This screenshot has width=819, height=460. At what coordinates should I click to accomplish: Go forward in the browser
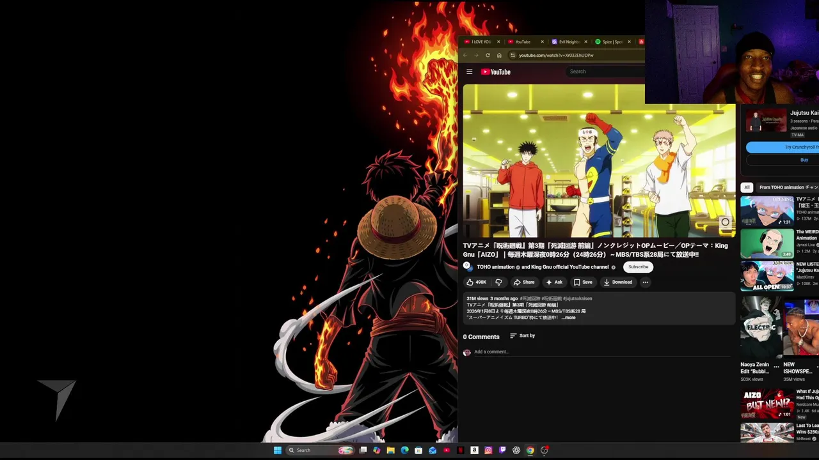pyautogui.click(x=477, y=55)
